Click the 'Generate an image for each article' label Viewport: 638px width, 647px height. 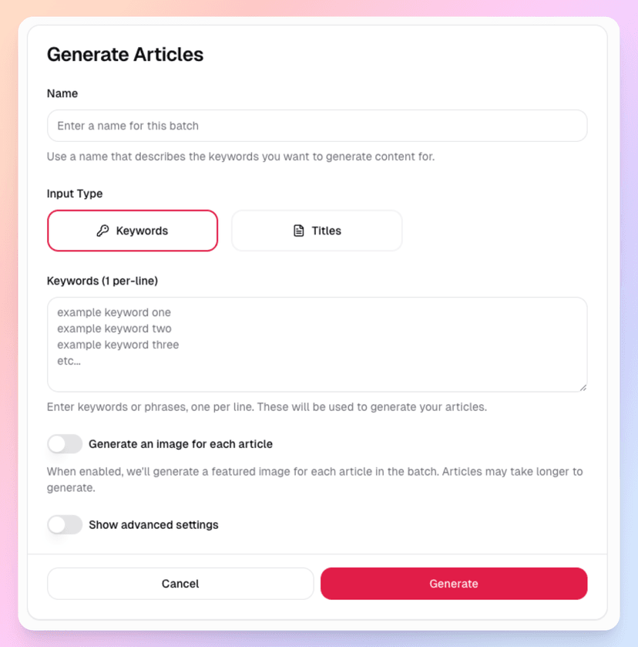tap(180, 444)
